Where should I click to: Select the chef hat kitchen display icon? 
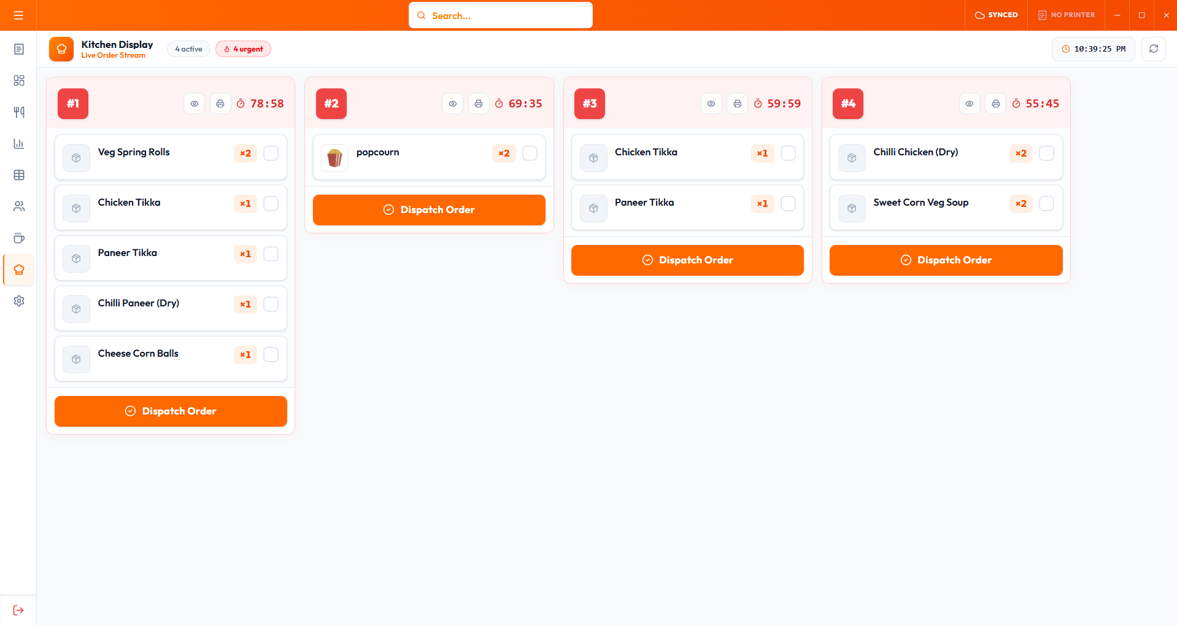[19, 270]
